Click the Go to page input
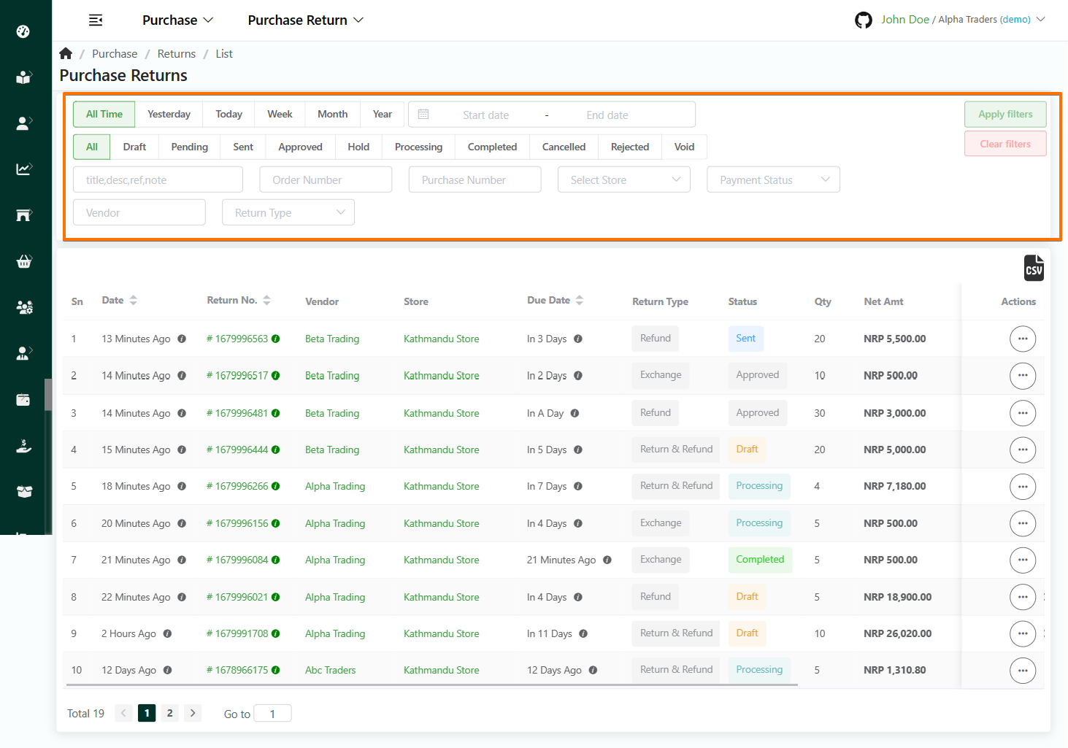The image size is (1068, 748). tap(272, 714)
